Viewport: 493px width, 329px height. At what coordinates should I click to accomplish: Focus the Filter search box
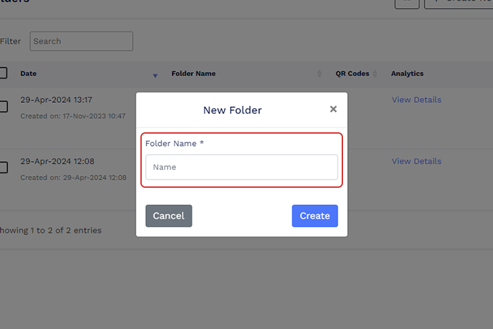click(x=81, y=41)
